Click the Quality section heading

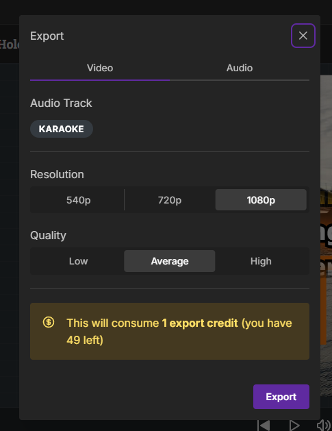(x=49, y=236)
